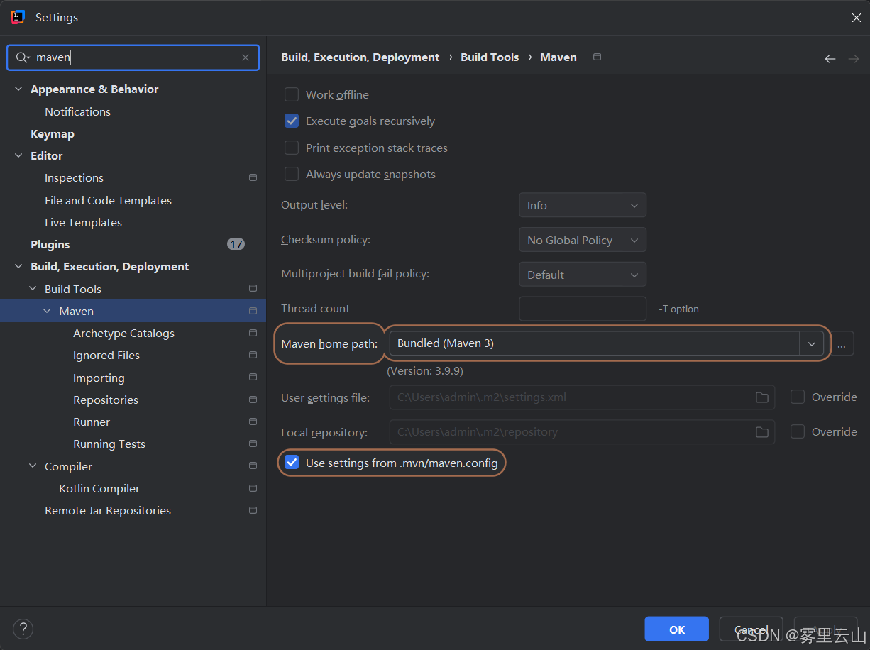Click project icon next to Repositories
Screen dimensions: 870x650
click(253, 400)
